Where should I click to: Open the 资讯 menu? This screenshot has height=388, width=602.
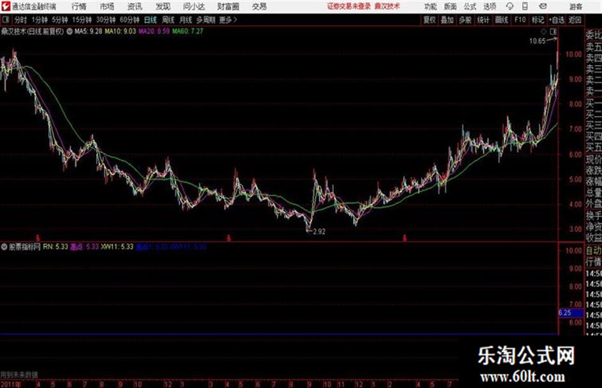coord(135,6)
